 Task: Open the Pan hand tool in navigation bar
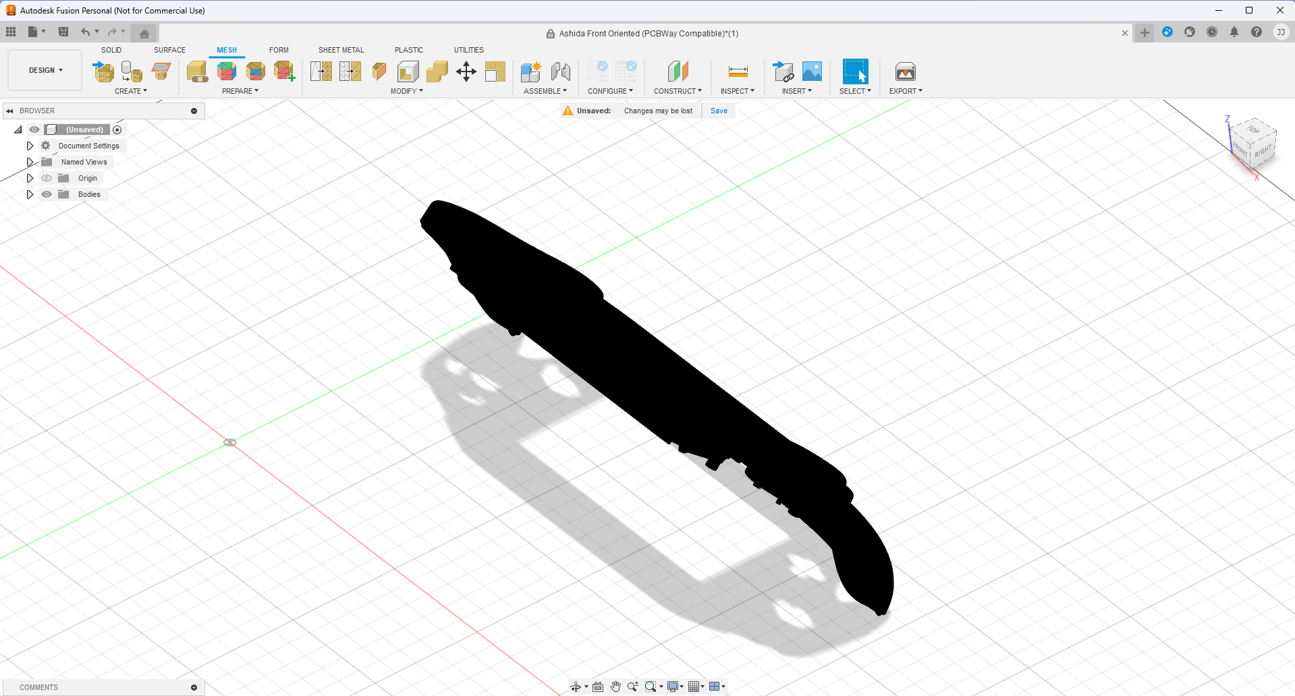pyautogui.click(x=615, y=687)
